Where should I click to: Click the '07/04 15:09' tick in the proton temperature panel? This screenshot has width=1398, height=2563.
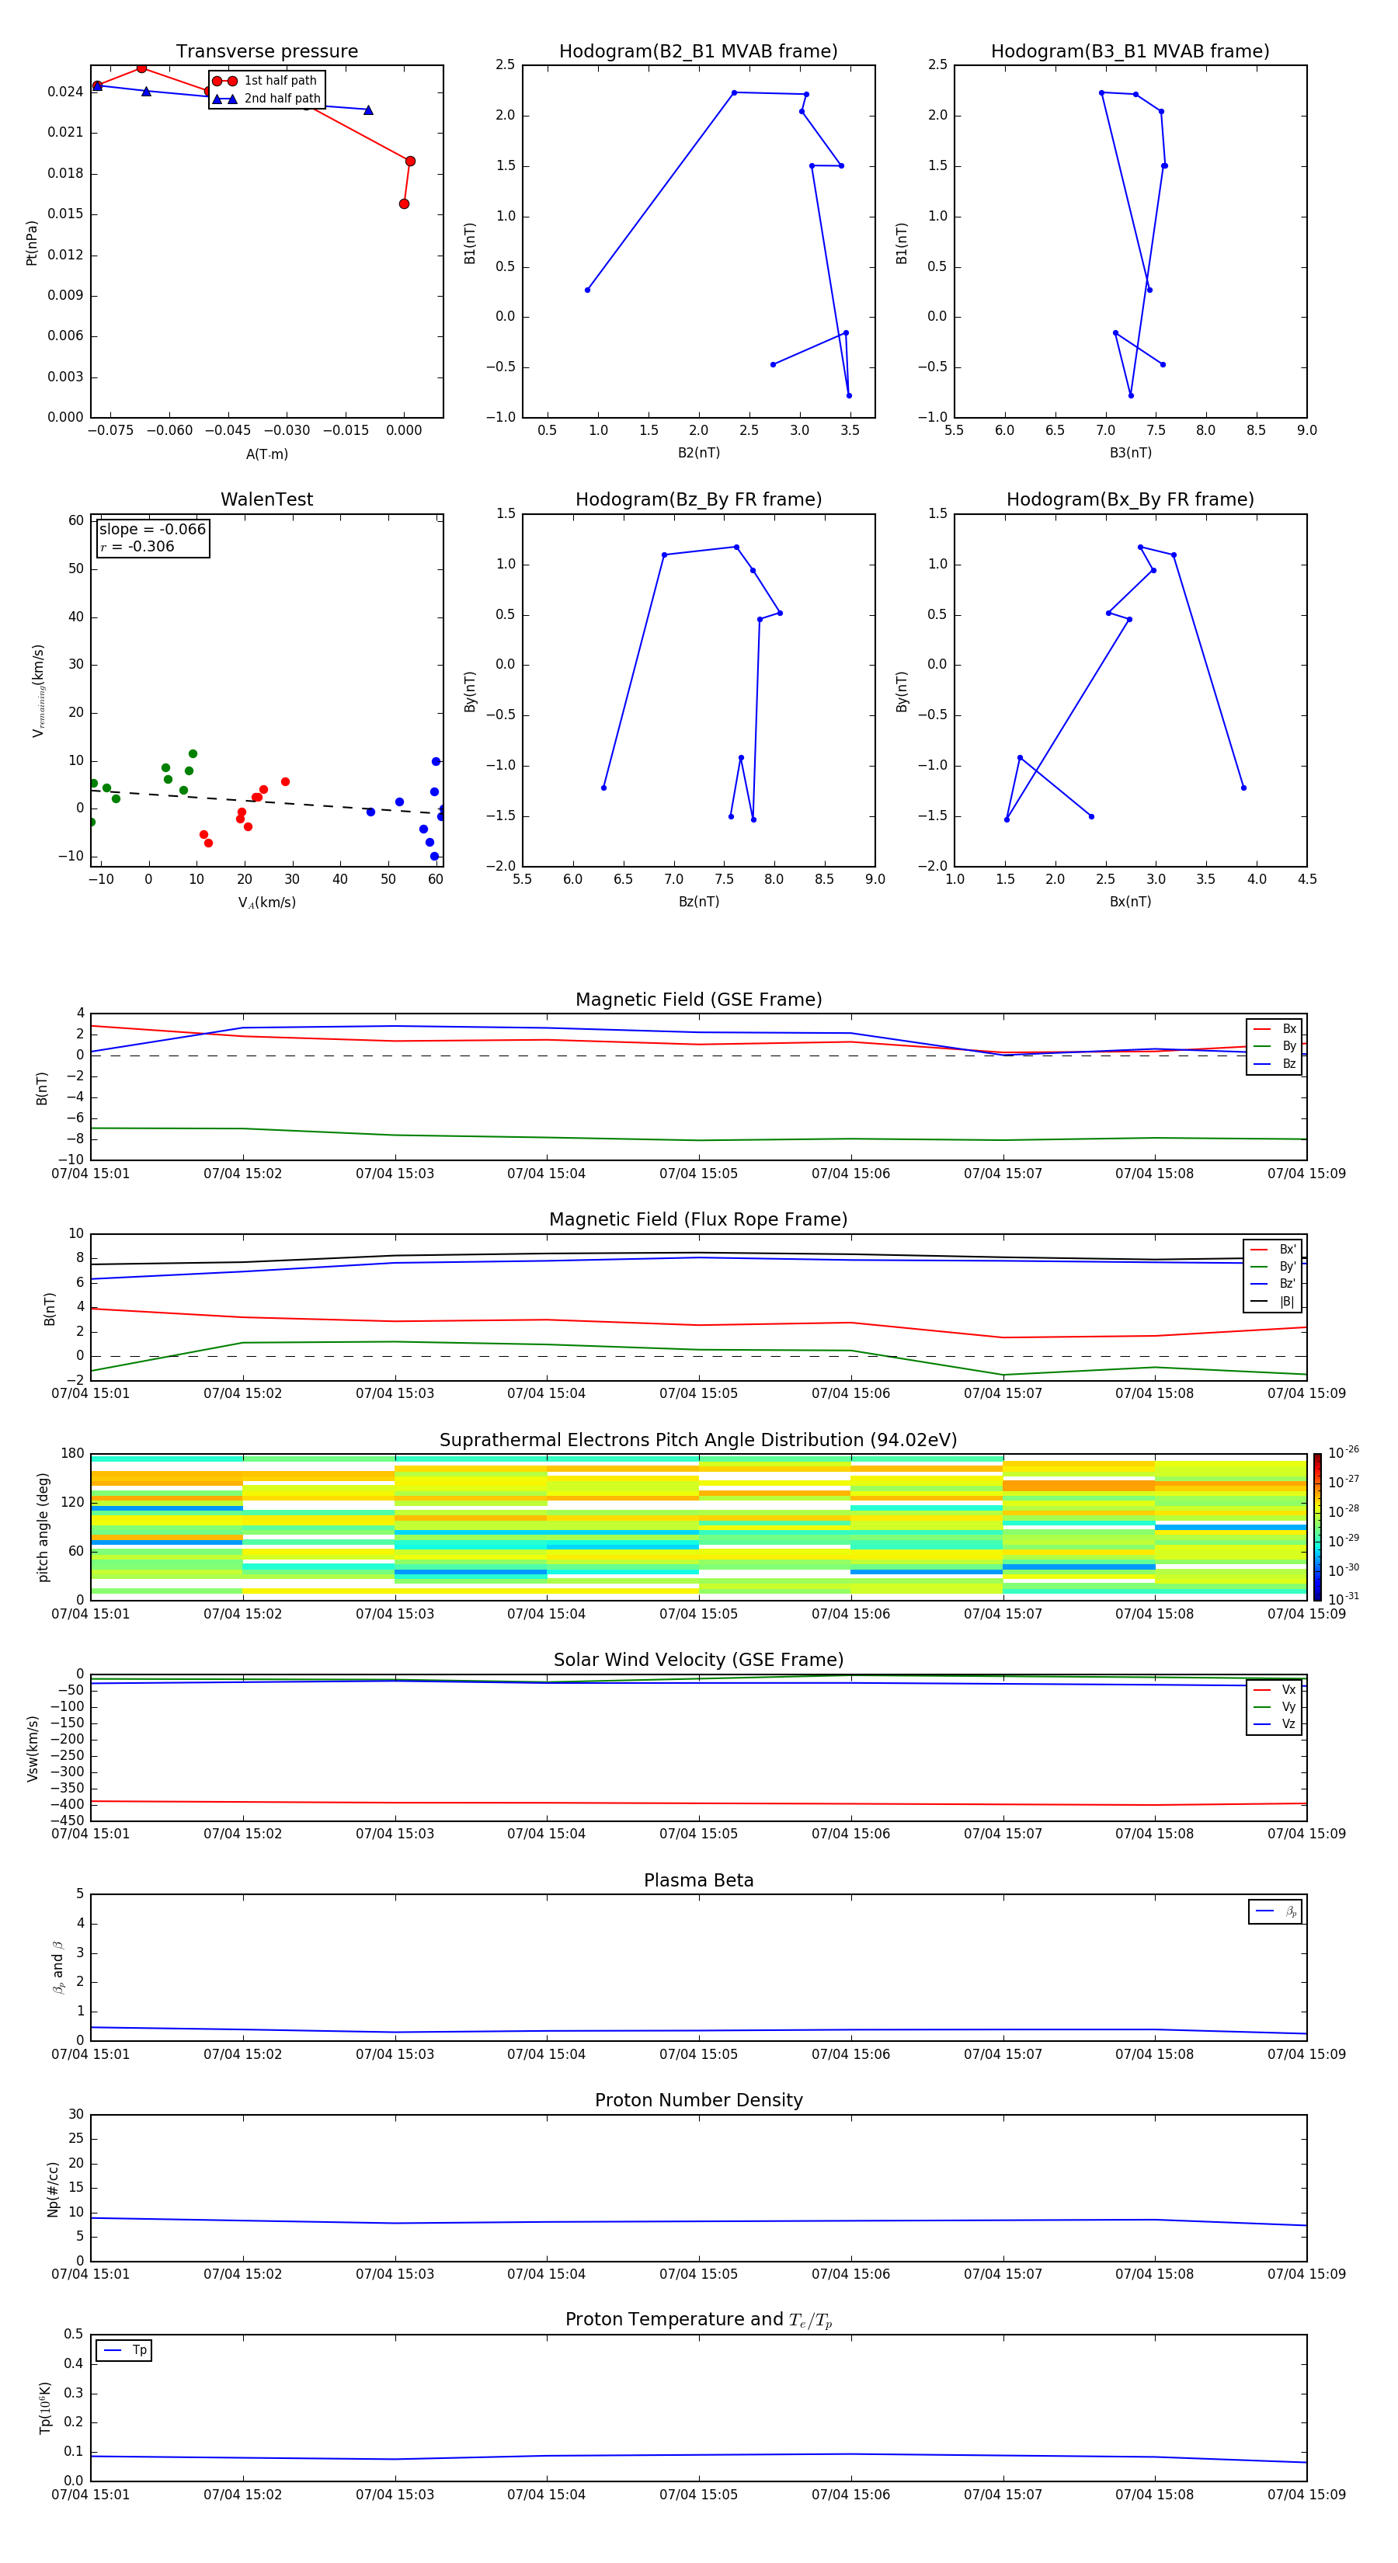click(x=1306, y=2495)
